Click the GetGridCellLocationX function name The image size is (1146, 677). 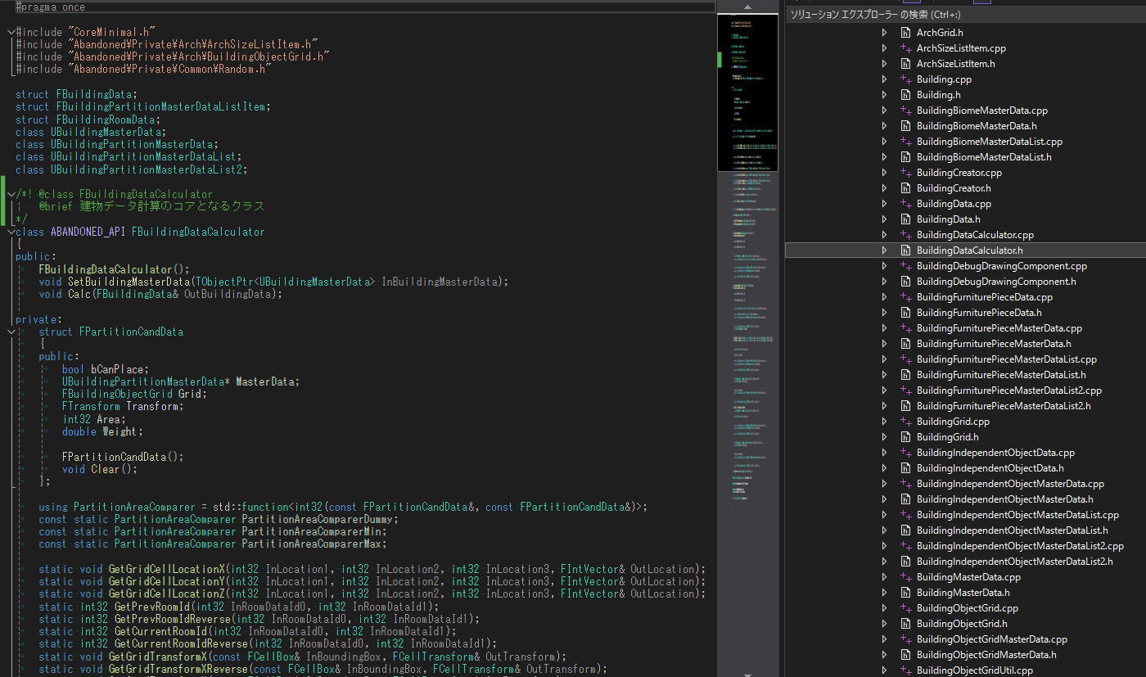(166, 569)
